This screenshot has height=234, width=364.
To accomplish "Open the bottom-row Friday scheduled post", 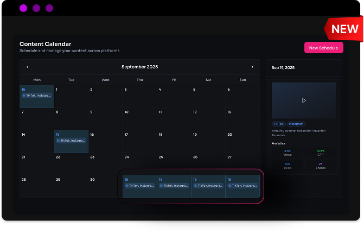I will [x=174, y=186].
